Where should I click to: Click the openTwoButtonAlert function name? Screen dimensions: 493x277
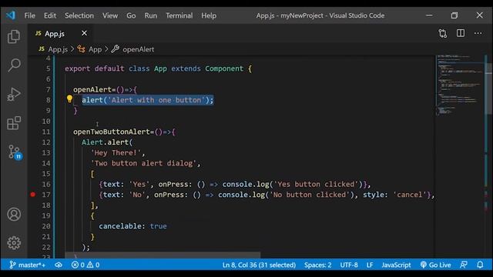111,132
